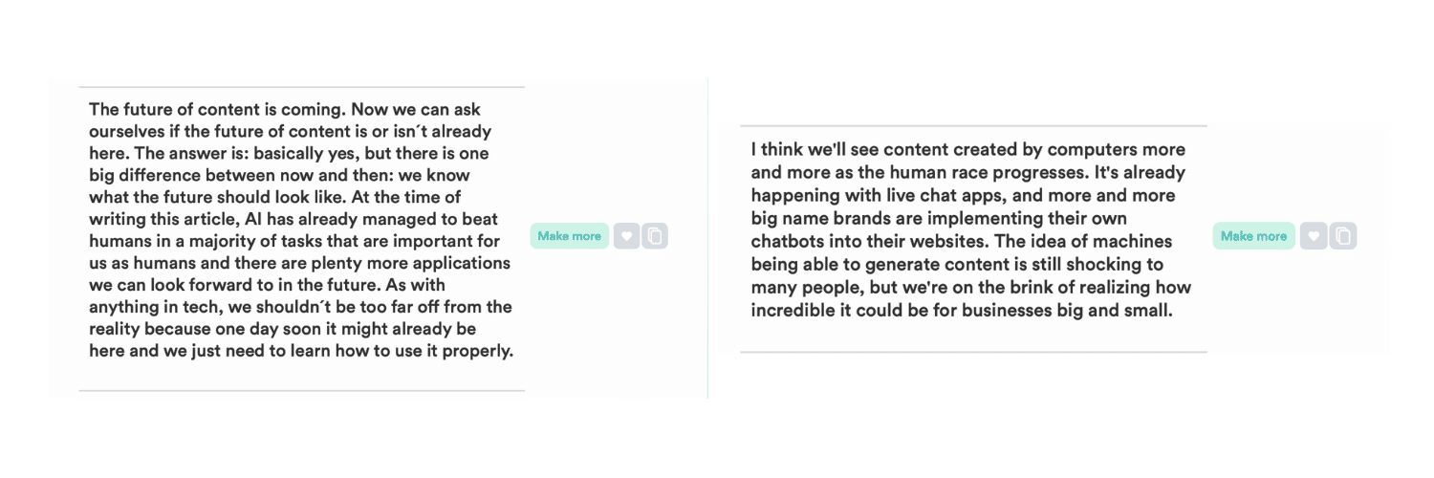Copy the right generated text using copy icon
1434x478 pixels.
point(1342,236)
